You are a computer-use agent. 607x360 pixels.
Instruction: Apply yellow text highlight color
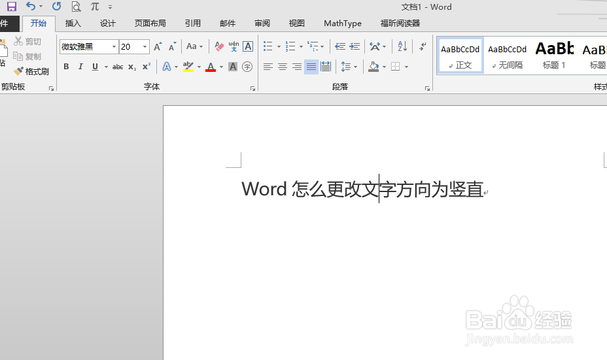tap(188, 67)
